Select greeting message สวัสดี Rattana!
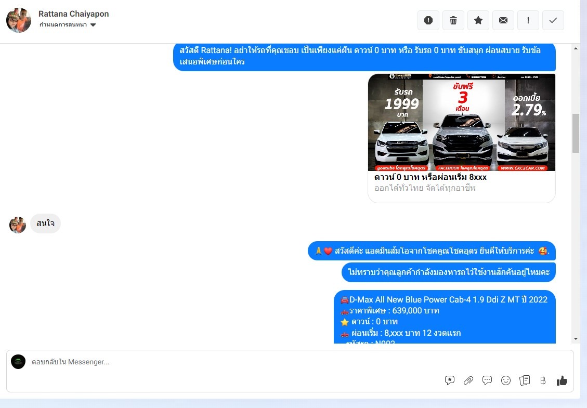 pyautogui.click(x=364, y=56)
